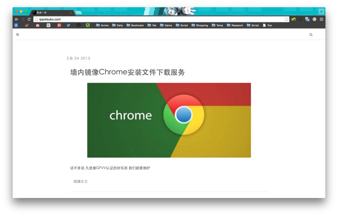
Task: Click the Evernote bookmark icon
Action: click(88, 25)
